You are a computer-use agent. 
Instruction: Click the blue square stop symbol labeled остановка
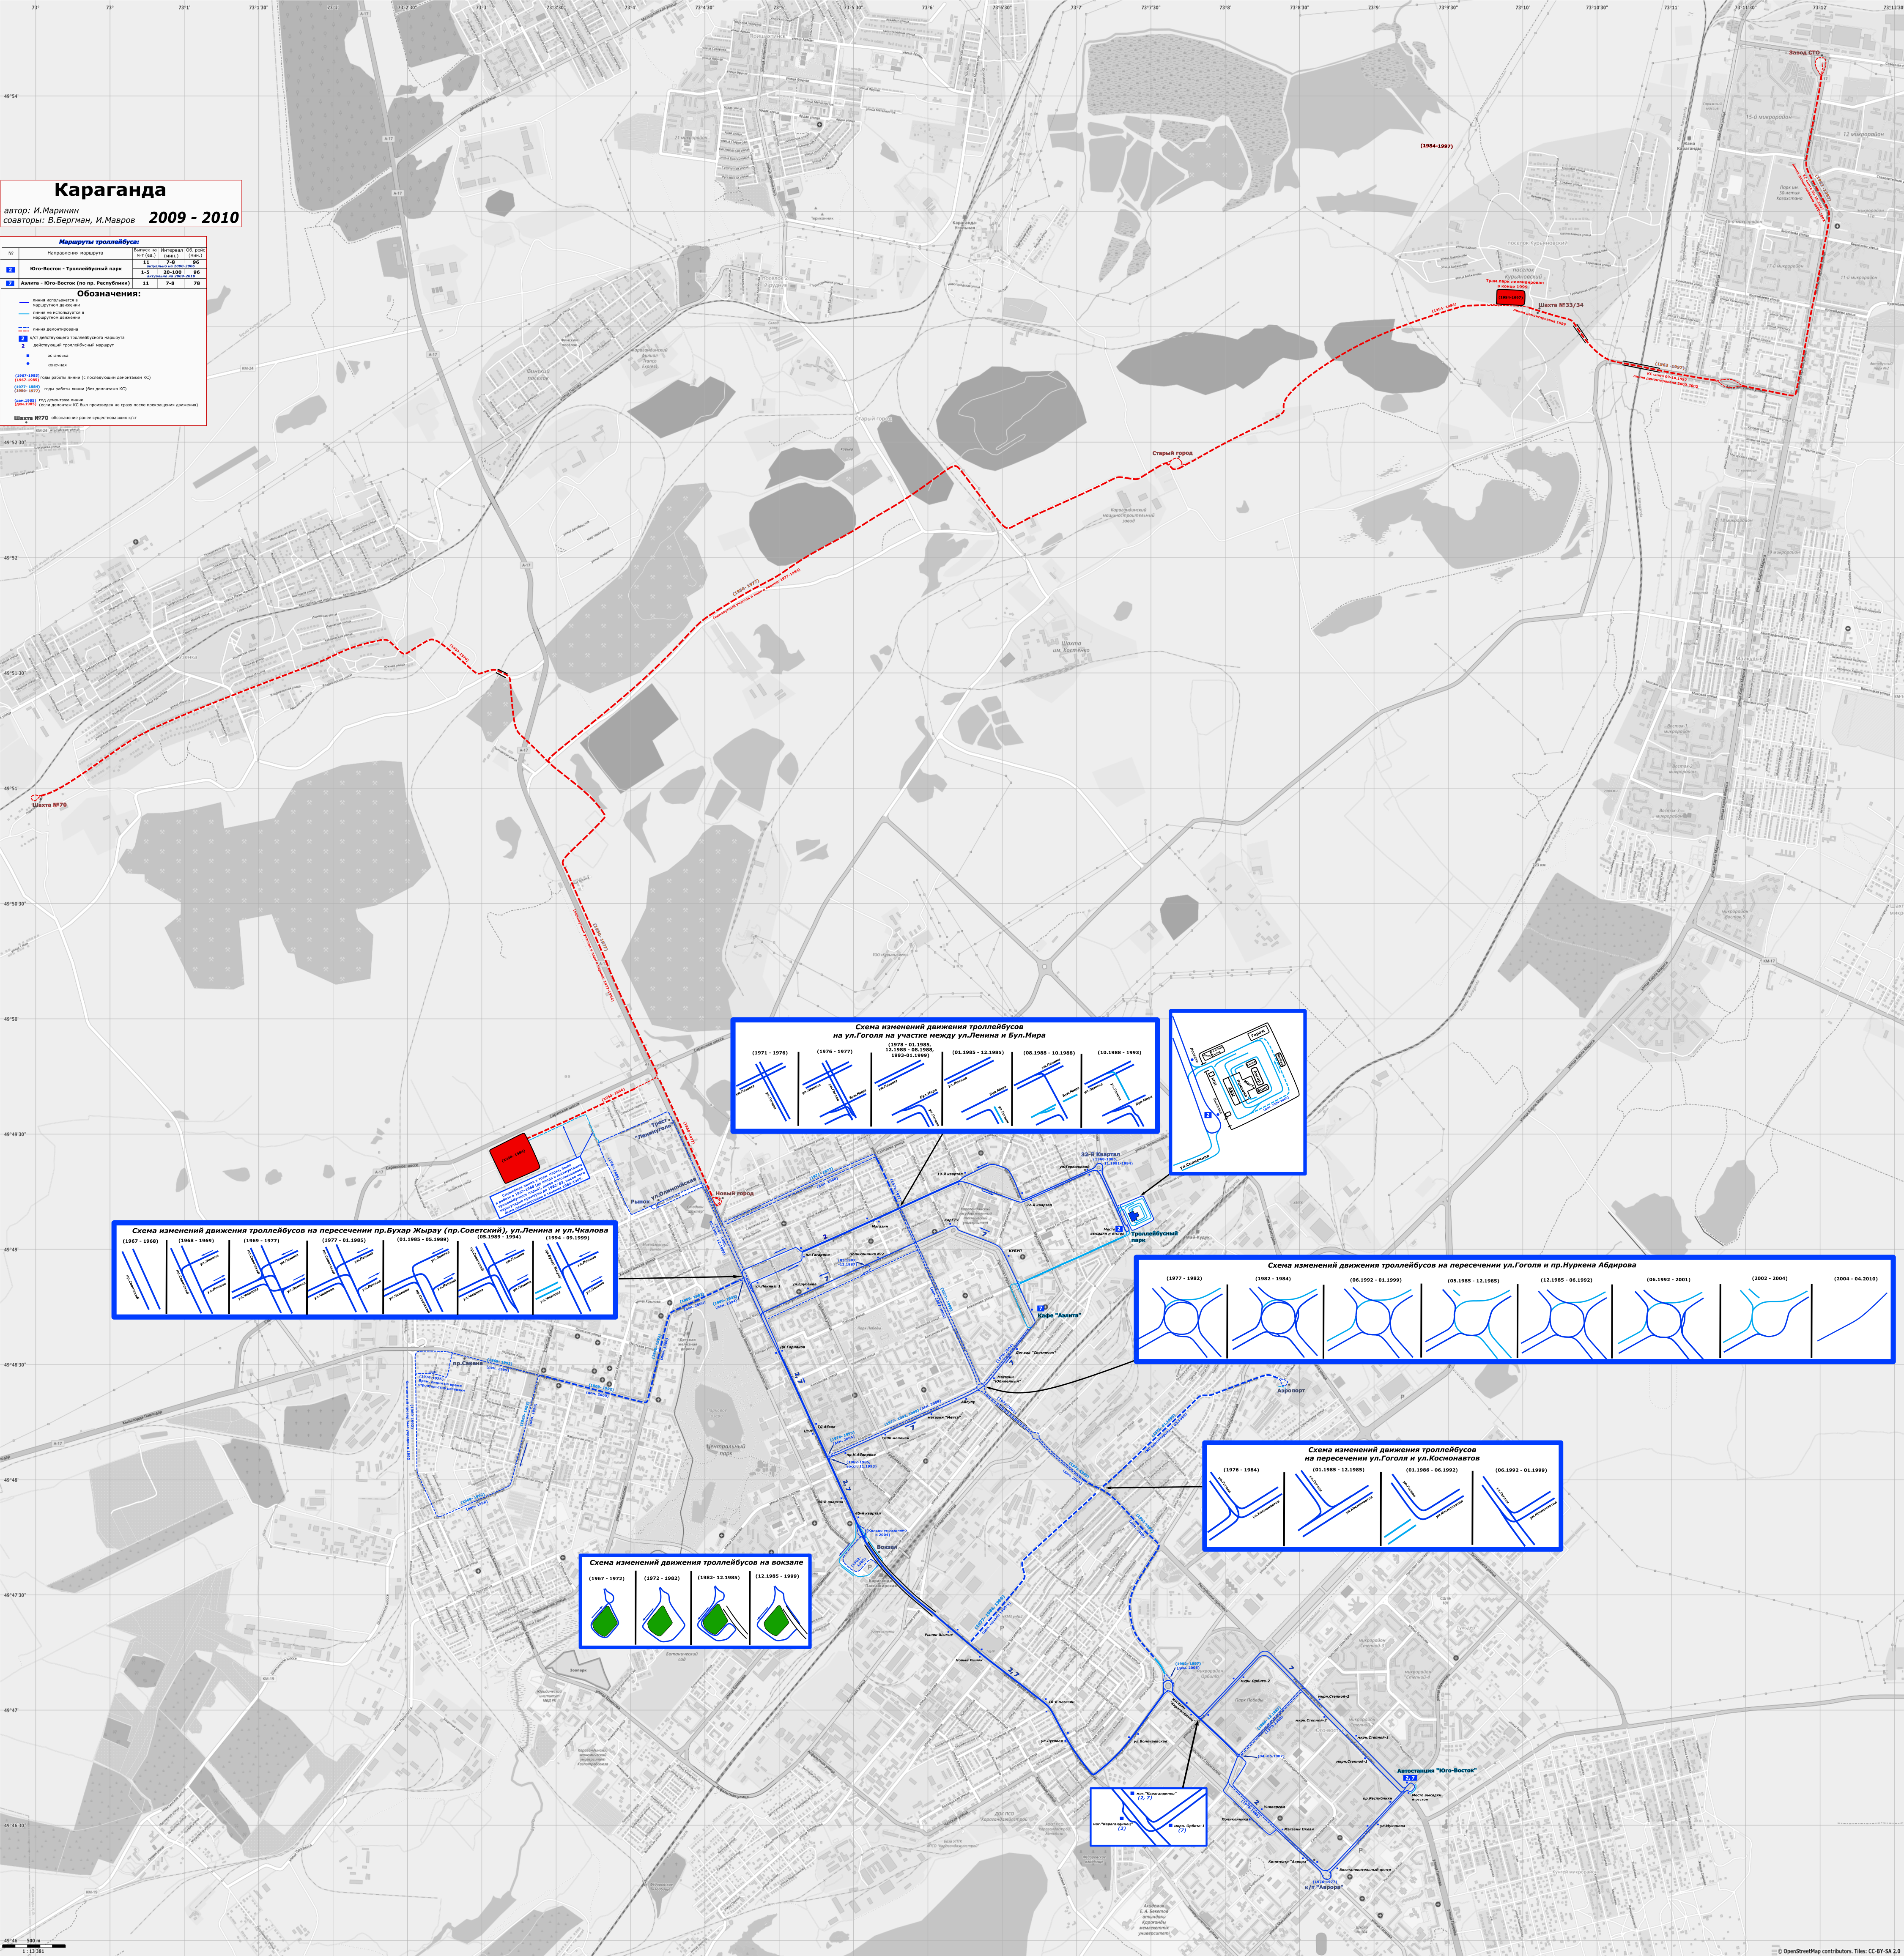[x=28, y=356]
